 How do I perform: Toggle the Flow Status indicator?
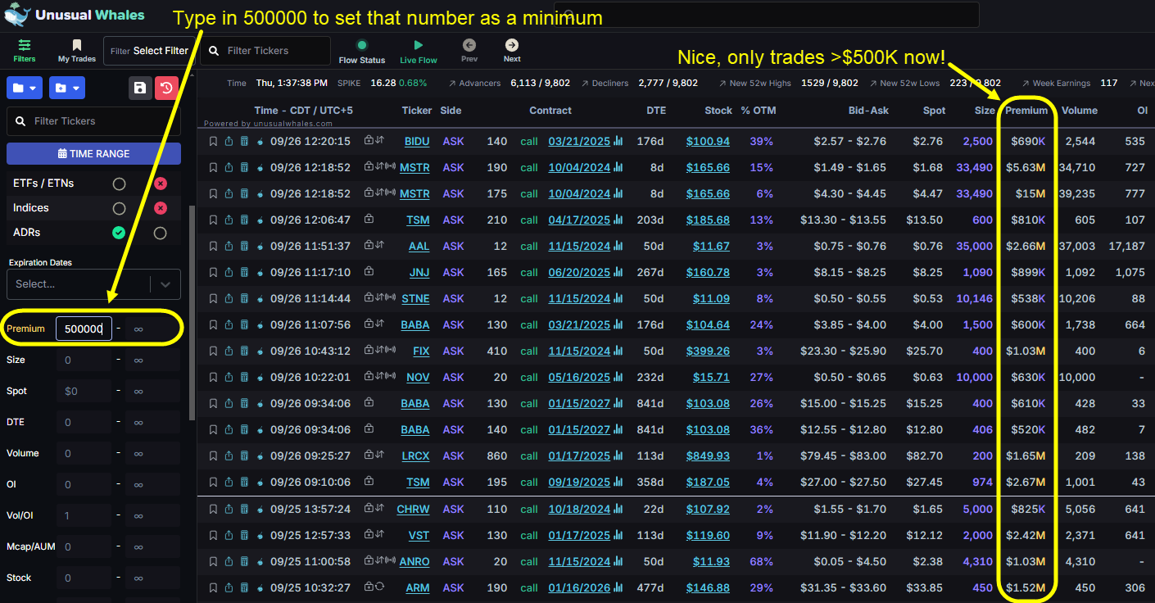(362, 45)
